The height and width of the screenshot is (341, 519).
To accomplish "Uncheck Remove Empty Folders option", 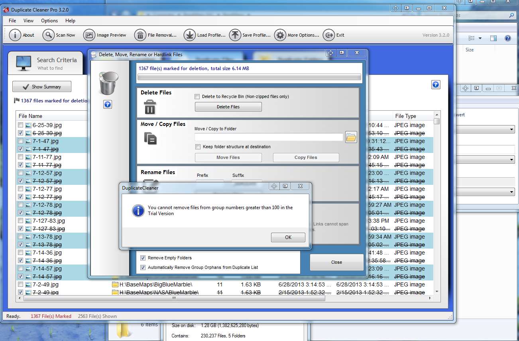I will point(143,258).
